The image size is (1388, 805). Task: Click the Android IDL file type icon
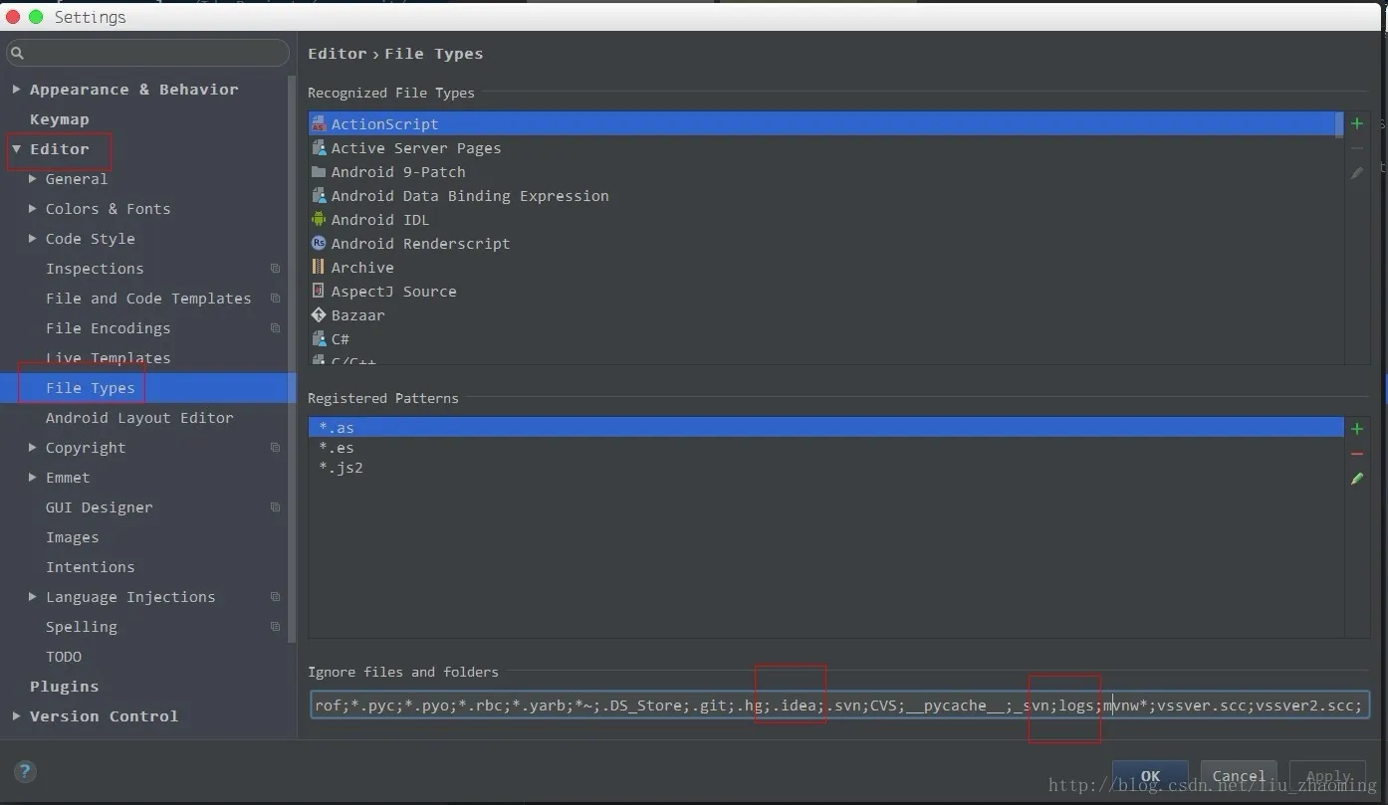coord(319,220)
